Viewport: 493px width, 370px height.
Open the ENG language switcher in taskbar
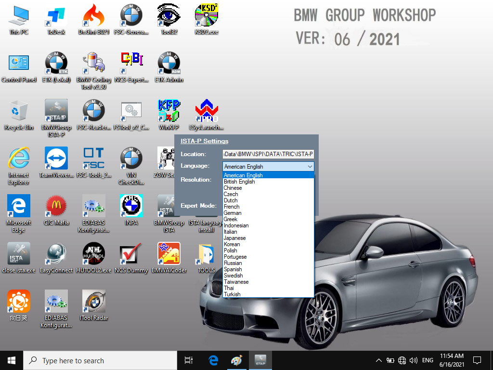pos(428,360)
